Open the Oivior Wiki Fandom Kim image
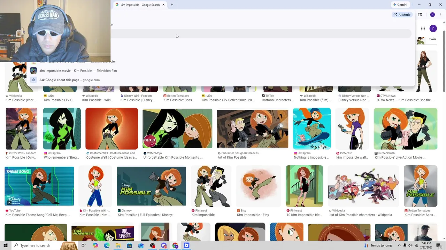The height and width of the screenshot is (250, 446). click(x=21, y=128)
